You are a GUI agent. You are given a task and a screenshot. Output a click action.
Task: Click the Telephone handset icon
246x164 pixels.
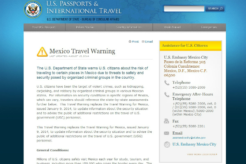166,83
